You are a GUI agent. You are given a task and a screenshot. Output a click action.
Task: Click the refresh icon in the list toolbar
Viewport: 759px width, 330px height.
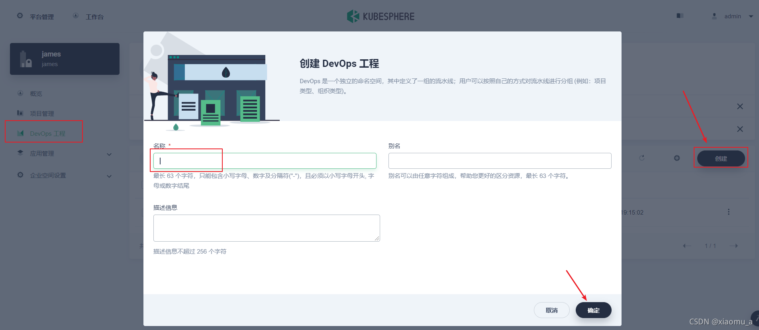642,158
